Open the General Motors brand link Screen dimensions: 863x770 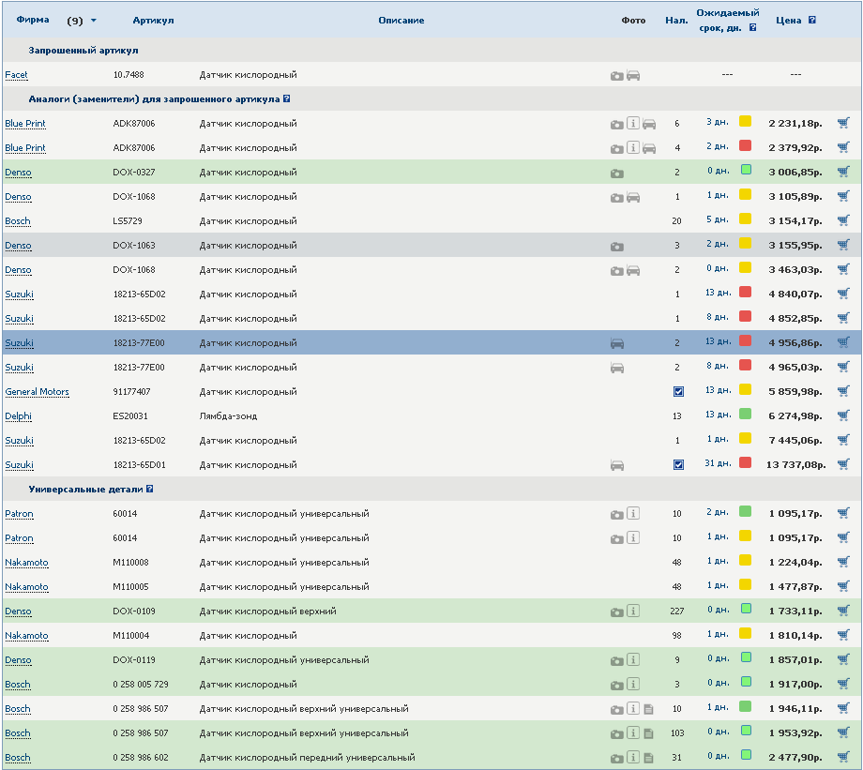pos(37,392)
